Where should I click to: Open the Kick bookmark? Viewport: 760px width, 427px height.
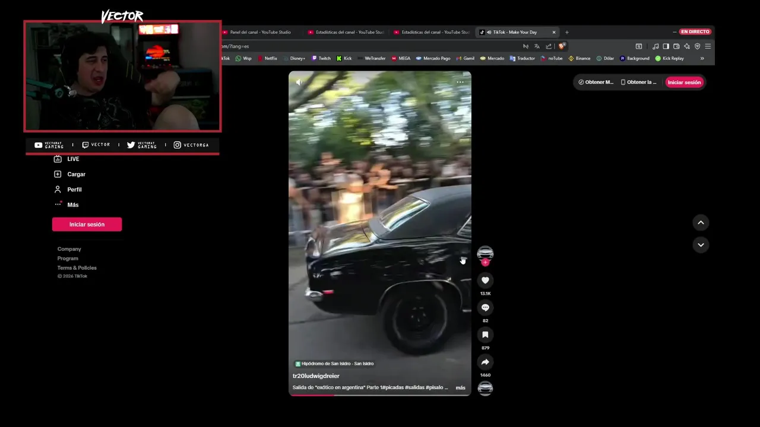point(344,58)
